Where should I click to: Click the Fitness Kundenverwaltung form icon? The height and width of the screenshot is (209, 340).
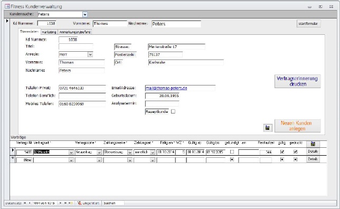(x=7, y=6)
